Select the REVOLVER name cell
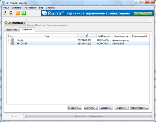The image size is (156, 122). coord(22,43)
